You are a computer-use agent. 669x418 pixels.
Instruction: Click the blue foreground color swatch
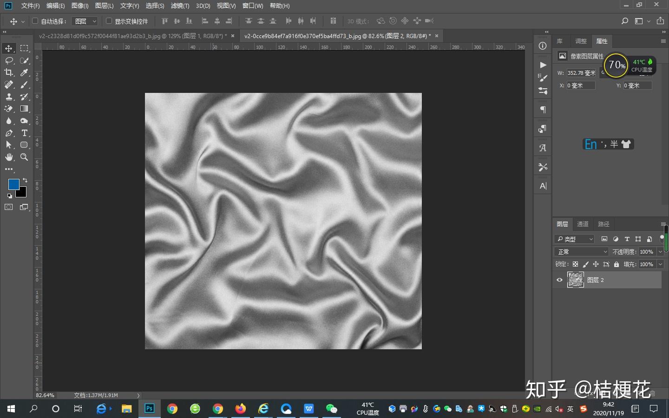(x=13, y=184)
